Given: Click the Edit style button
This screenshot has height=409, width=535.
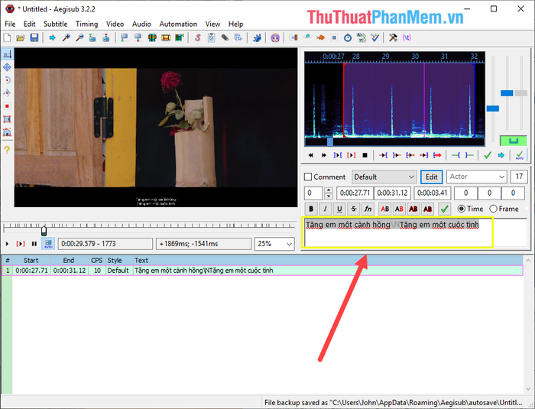Looking at the screenshot, I should (431, 177).
